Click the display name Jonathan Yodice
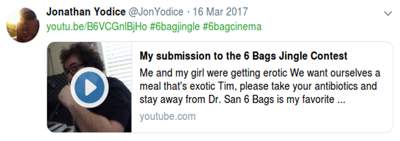Viewport: 400px width, 141px height. point(86,12)
